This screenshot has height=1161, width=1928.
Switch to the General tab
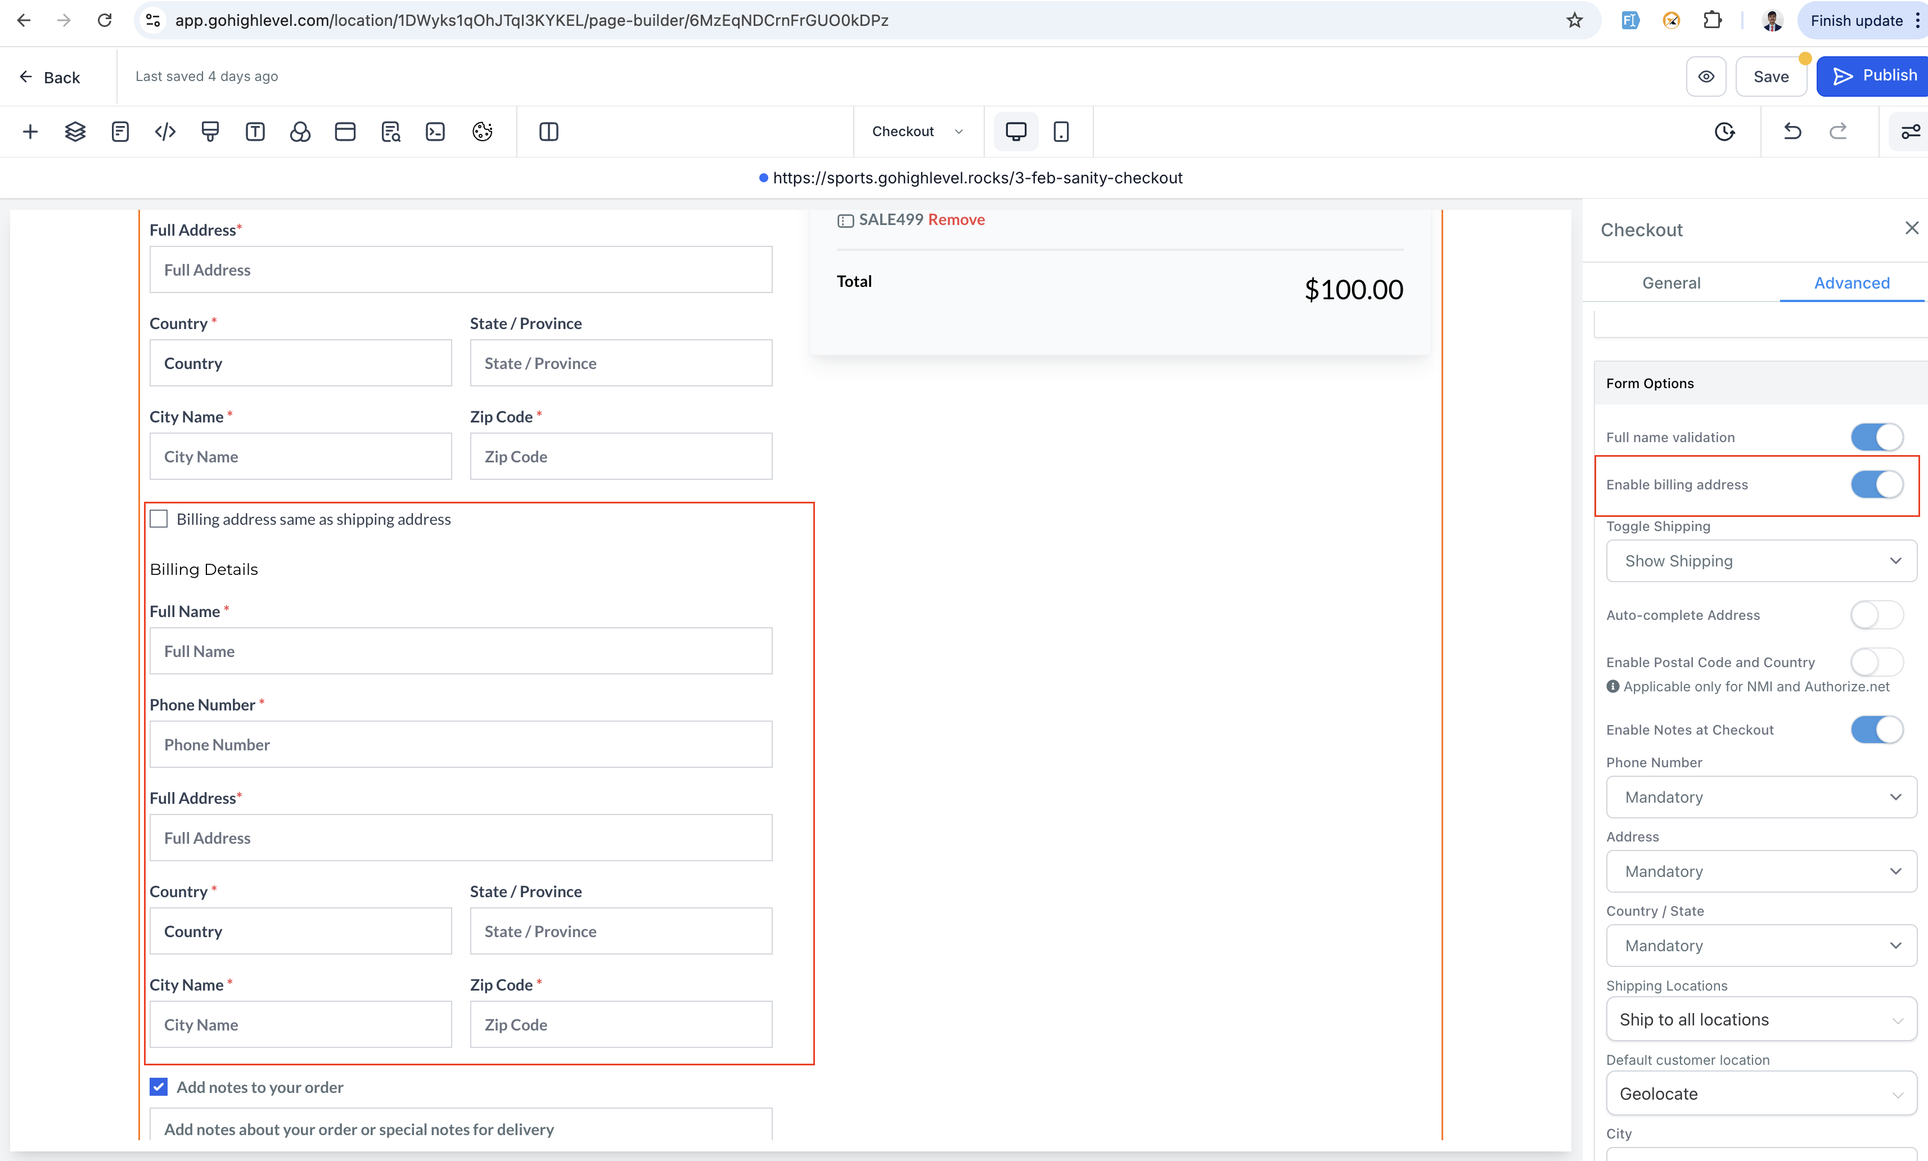click(x=1672, y=282)
